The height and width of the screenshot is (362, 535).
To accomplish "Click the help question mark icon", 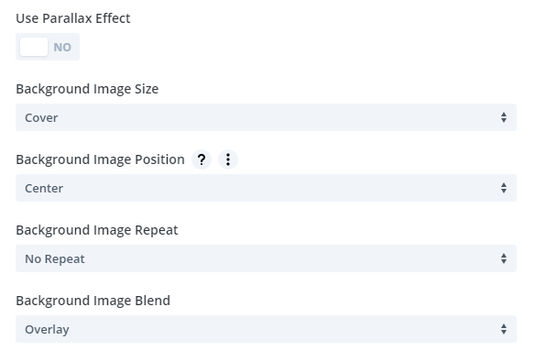I will [202, 159].
